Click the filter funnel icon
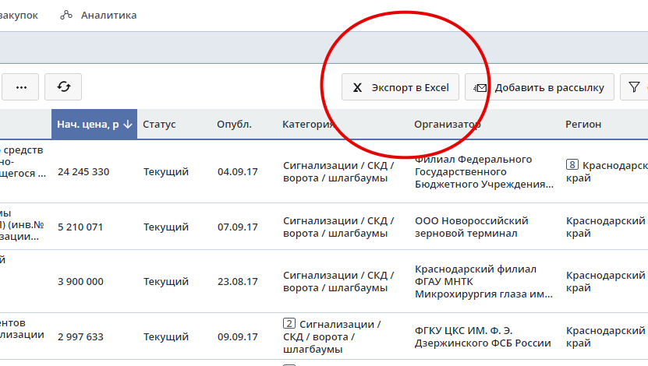648x366 pixels. [634, 87]
